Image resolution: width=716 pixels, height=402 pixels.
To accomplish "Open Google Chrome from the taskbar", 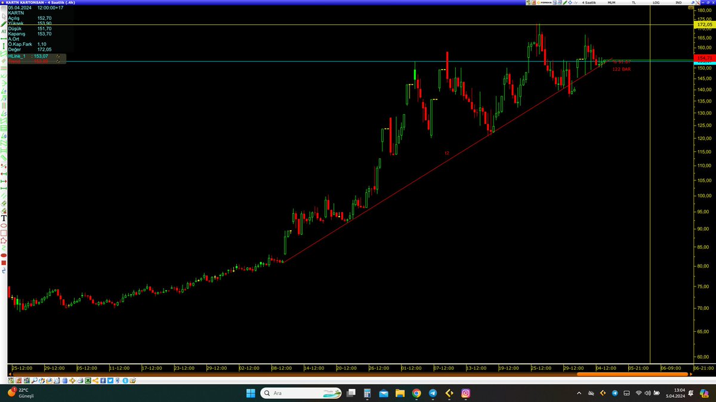I will click(416, 393).
